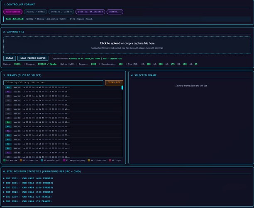Choose the P69B133 / Gast78 format option

tap(61, 12)
